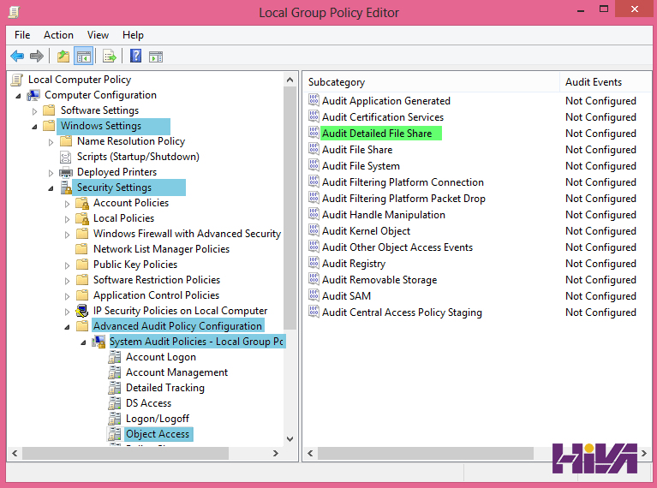Screen dimensions: 657x488
Task: Click the Scripts (Startup/Shutdown) script icon
Action: pyautogui.click(x=66, y=157)
